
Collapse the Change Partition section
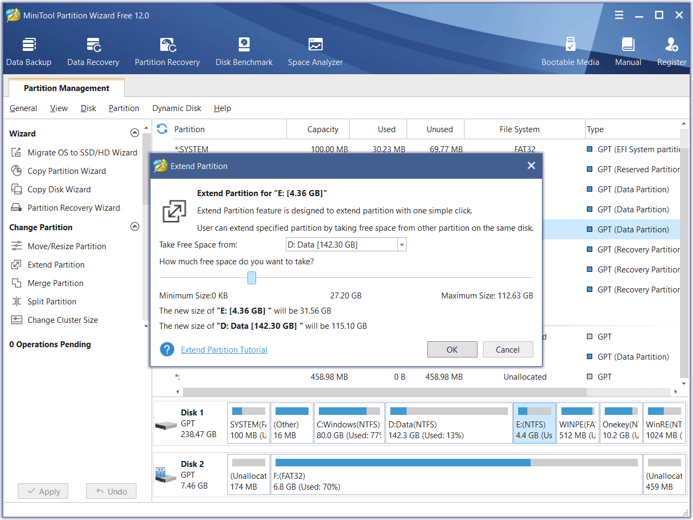(135, 227)
